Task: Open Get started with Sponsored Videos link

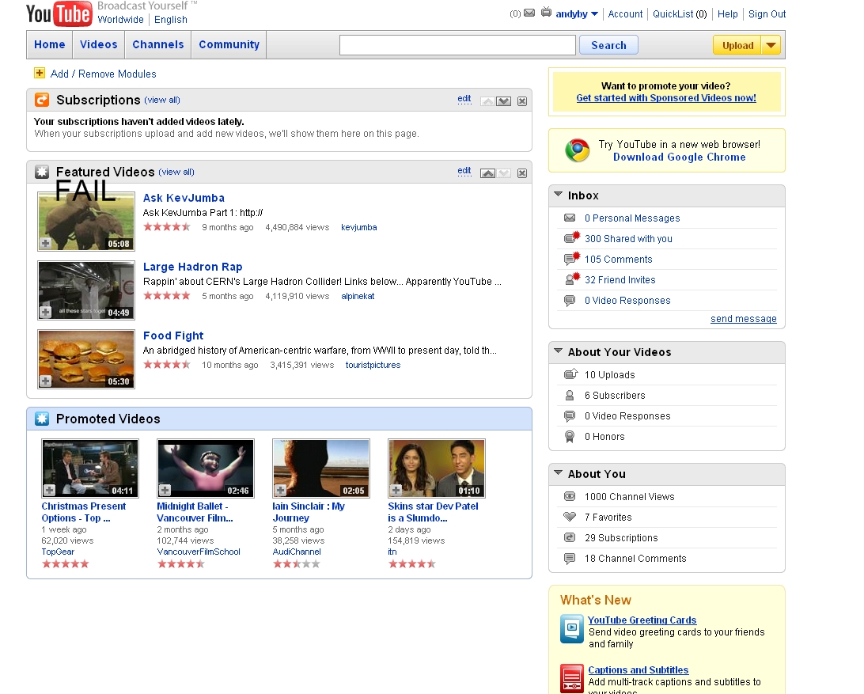Action: point(665,98)
